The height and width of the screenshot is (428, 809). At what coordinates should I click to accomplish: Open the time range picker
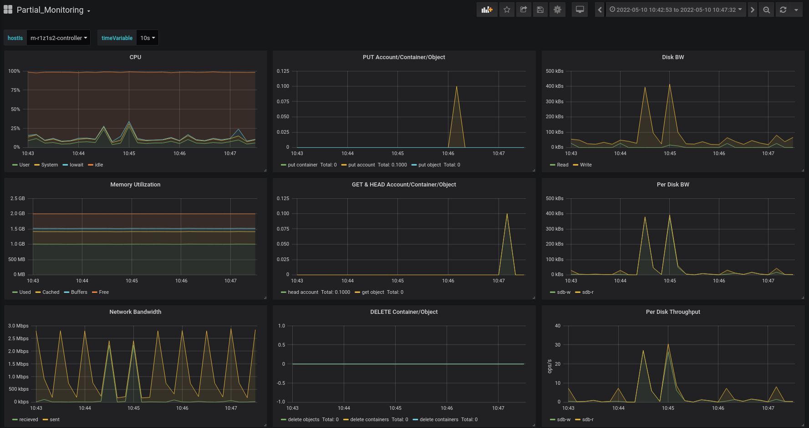tap(676, 10)
